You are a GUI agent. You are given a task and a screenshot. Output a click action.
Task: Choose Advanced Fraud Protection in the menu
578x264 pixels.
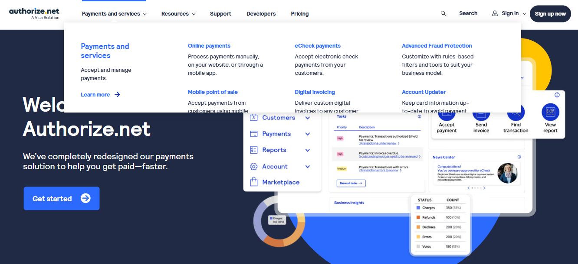[x=437, y=46]
